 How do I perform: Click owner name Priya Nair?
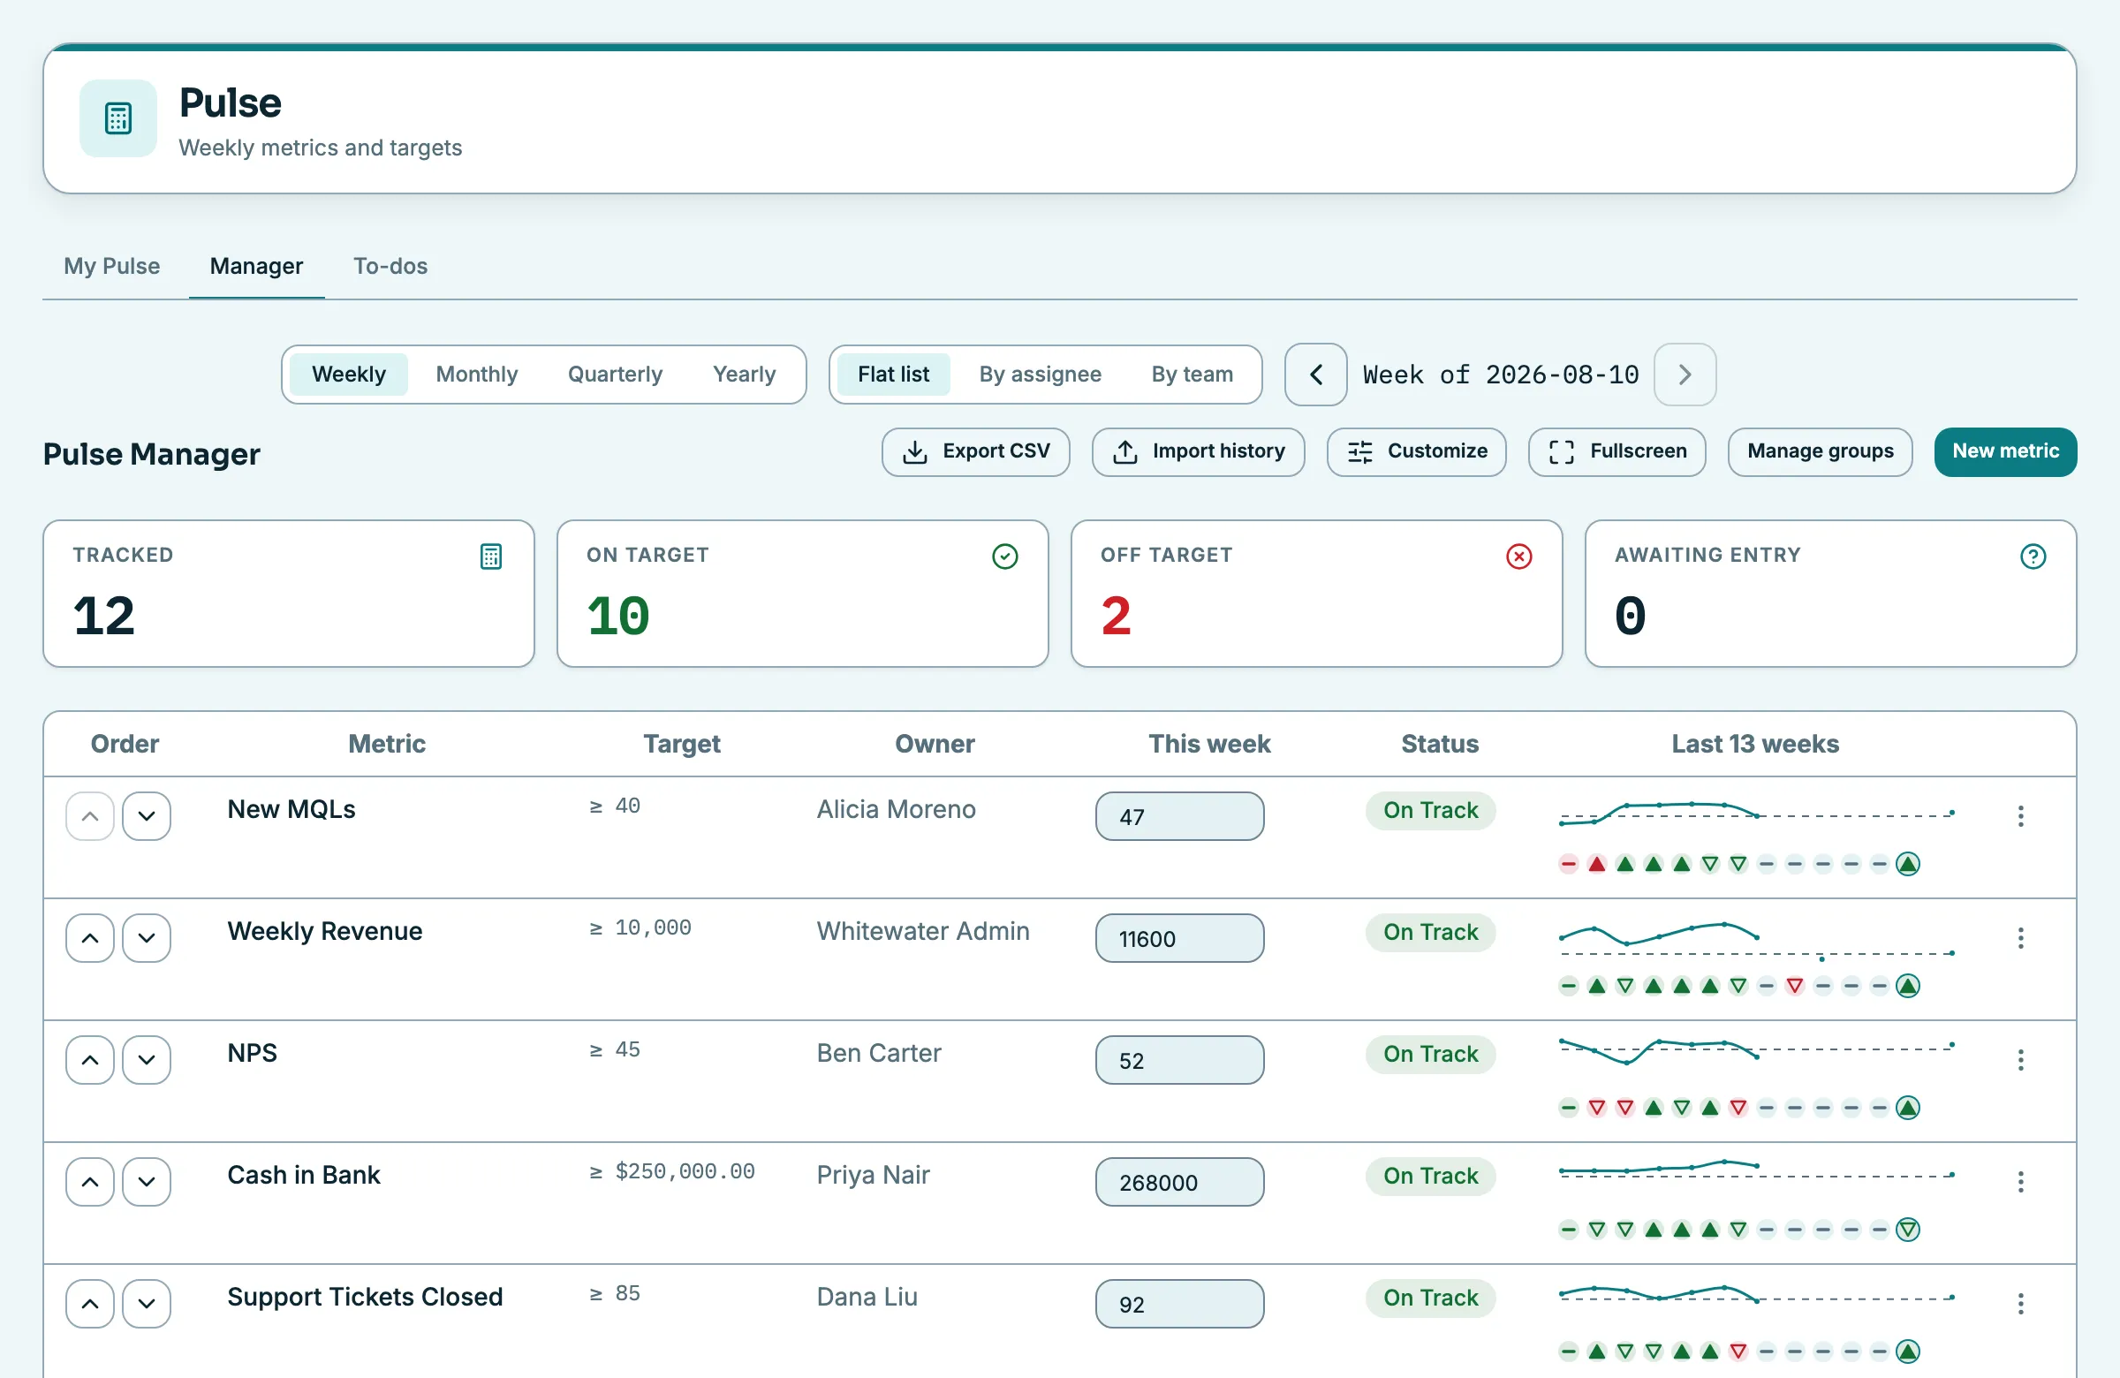click(872, 1175)
